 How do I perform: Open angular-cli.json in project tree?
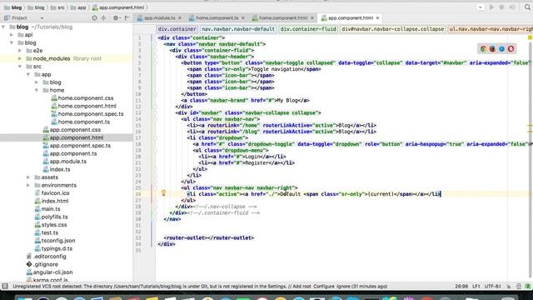coord(52,272)
